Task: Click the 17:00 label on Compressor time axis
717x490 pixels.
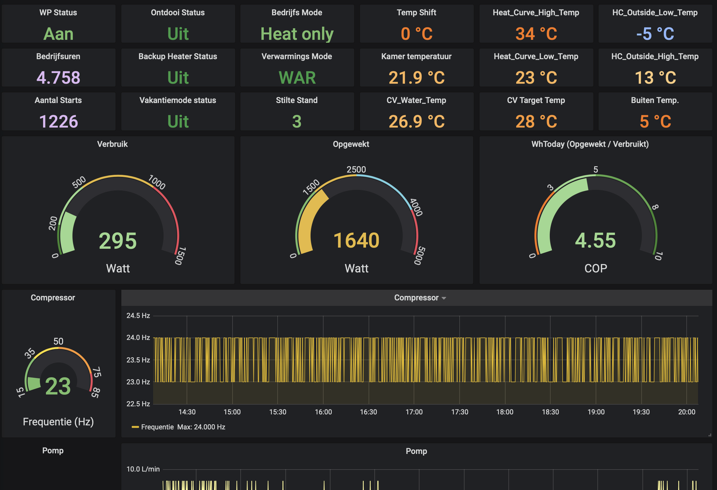Action: click(414, 412)
